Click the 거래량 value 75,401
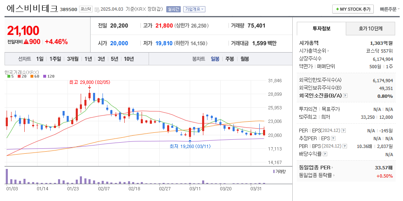Viewport: 403px width, 201px height. pos(256,25)
